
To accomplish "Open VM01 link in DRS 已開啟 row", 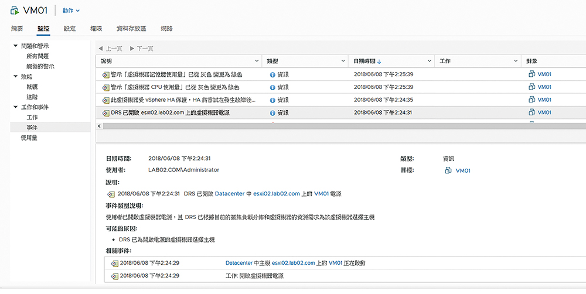I will [544, 112].
